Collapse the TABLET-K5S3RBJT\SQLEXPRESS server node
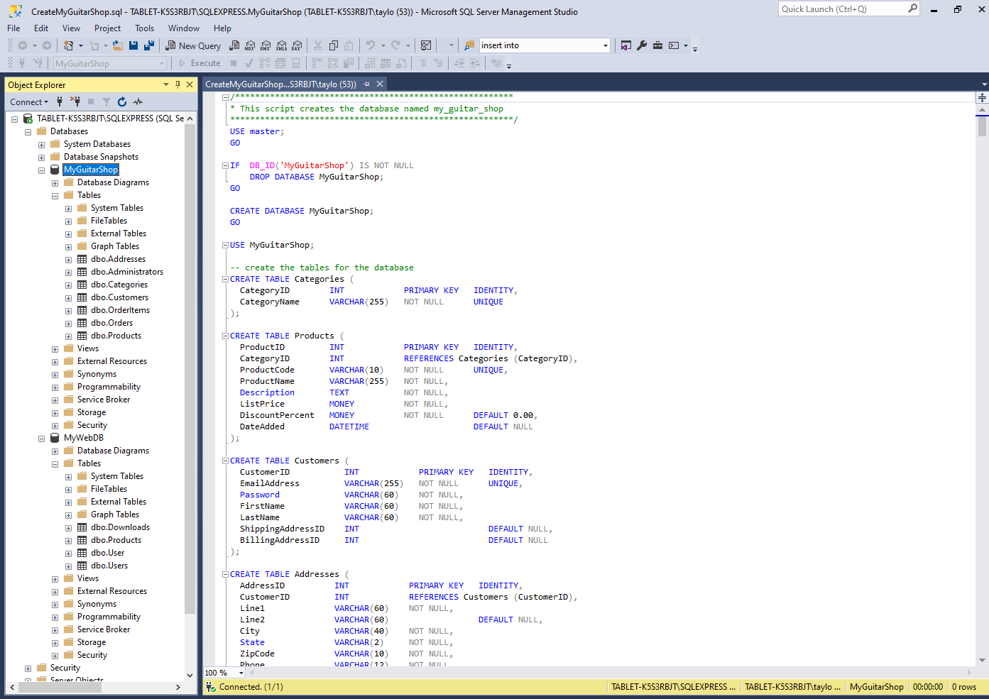This screenshot has width=989, height=699. click(14, 119)
